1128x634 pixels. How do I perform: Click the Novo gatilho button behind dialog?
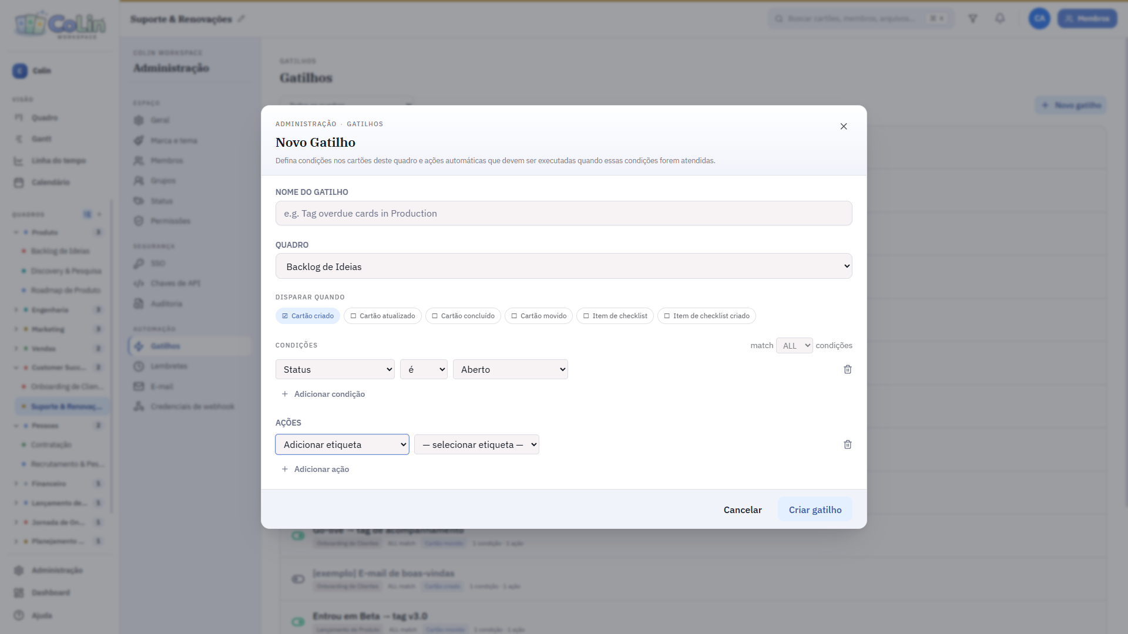(x=1070, y=106)
